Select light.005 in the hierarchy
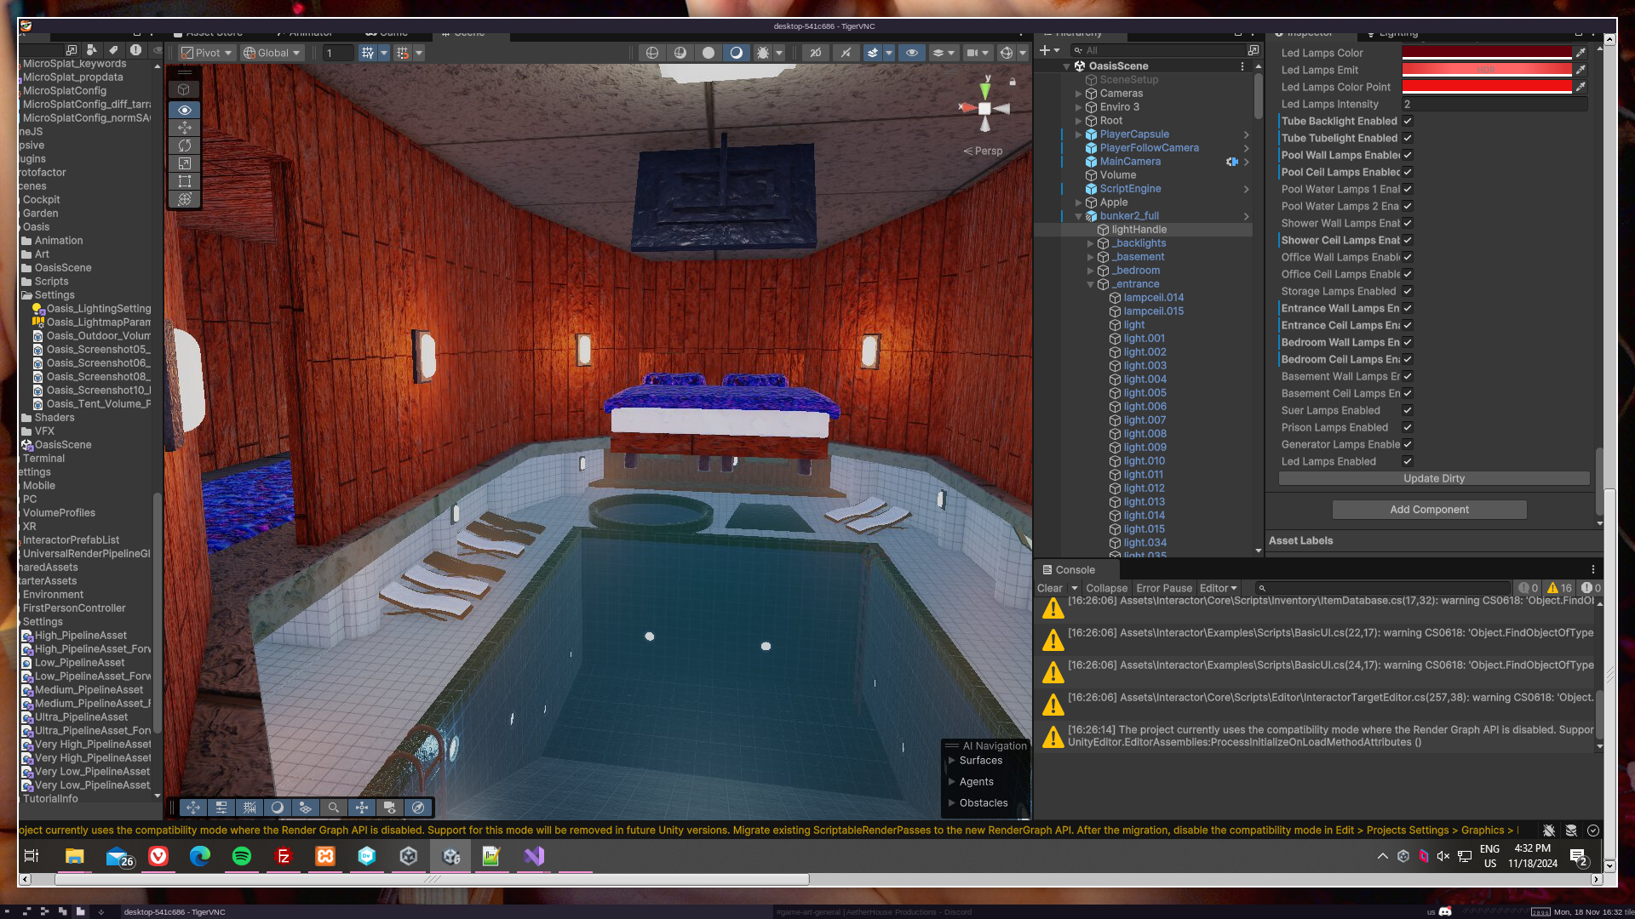1635x919 pixels. pyautogui.click(x=1144, y=393)
